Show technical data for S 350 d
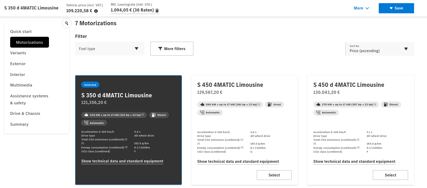Viewport: 427px width, 188px height. point(122,161)
